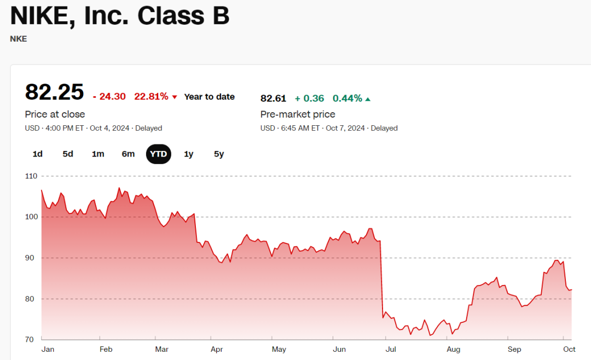Switch to the 1y chart range
This screenshot has height=360, width=591.
tap(189, 154)
